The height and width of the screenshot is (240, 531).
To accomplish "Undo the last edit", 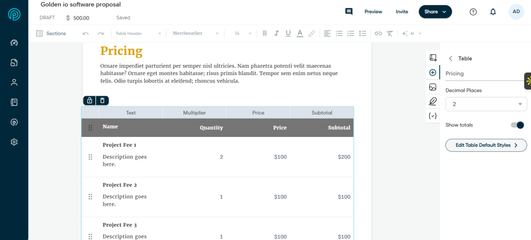I will tap(86, 34).
